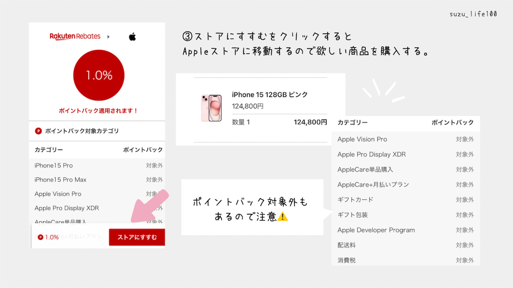Click the ポイントバック対象カテゴリ heading
This screenshot has height=288, width=513.
[82, 131]
